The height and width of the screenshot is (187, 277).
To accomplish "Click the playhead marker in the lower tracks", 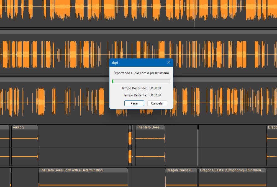I will pyautogui.click(x=198, y=127).
